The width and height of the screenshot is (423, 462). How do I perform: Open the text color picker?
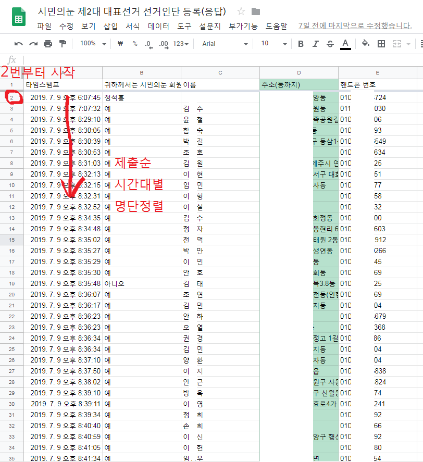(x=345, y=44)
